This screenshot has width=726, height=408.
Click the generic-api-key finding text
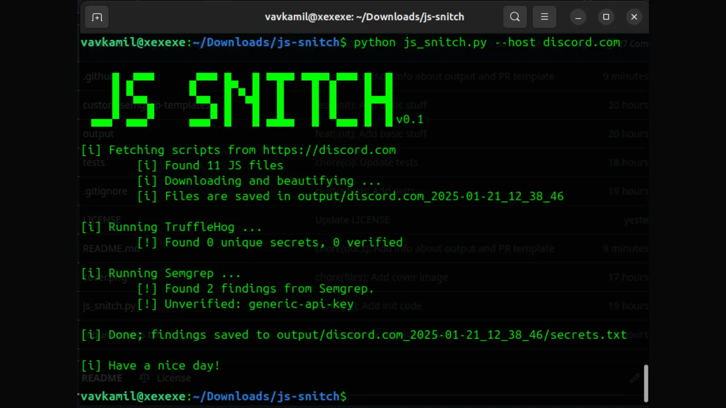pos(301,304)
